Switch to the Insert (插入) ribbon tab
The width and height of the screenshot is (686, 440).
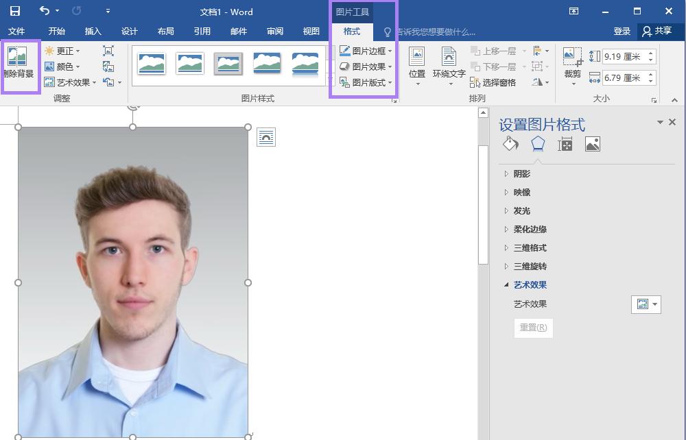coord(93,31)
